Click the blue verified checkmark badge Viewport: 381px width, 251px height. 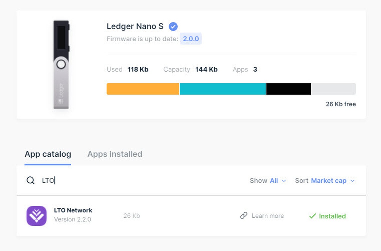173,26
